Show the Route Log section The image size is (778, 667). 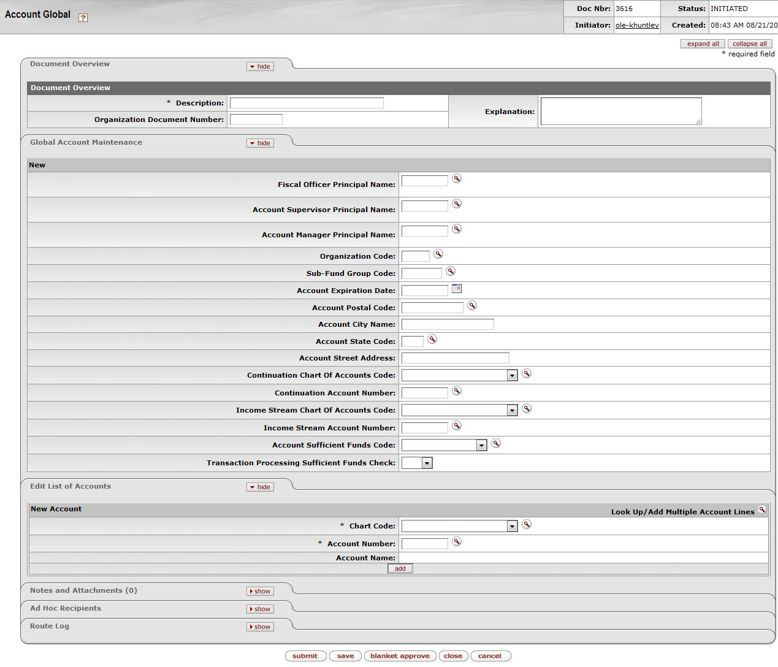point(261,627)
